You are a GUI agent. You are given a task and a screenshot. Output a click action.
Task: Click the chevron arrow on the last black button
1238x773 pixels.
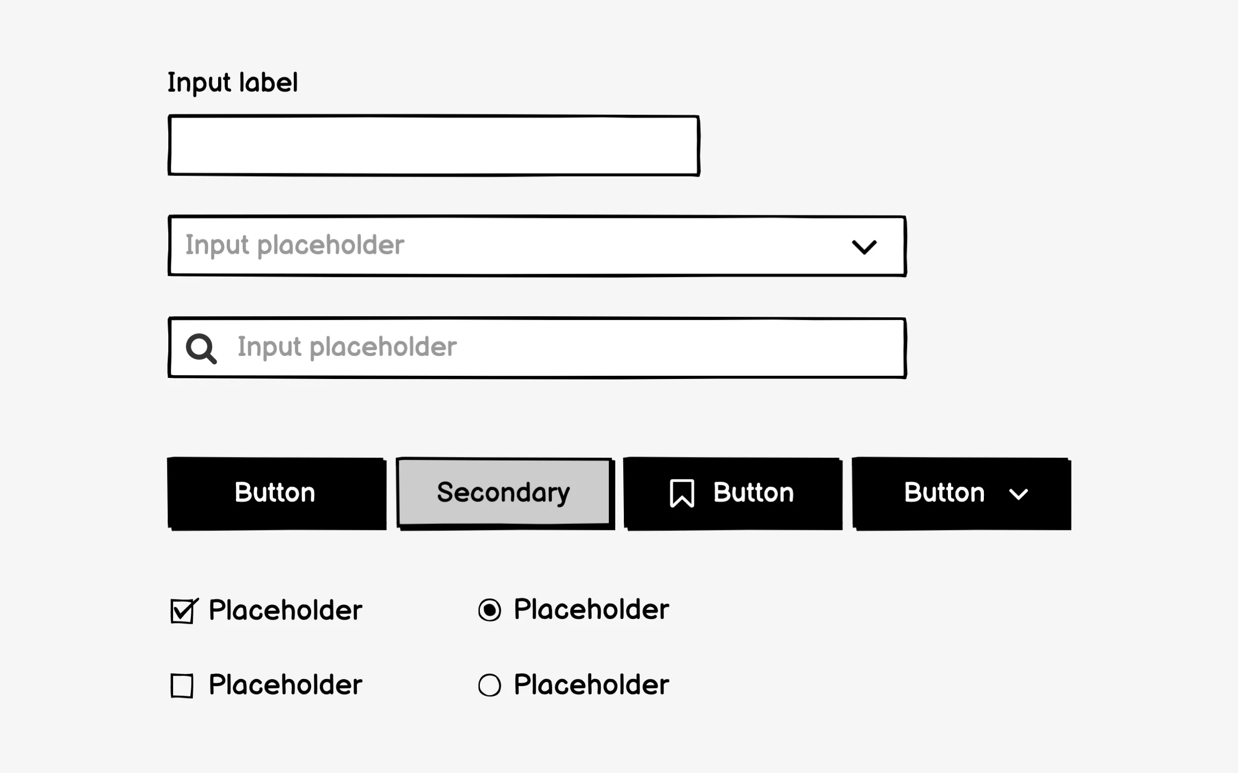pos(1018,494)
